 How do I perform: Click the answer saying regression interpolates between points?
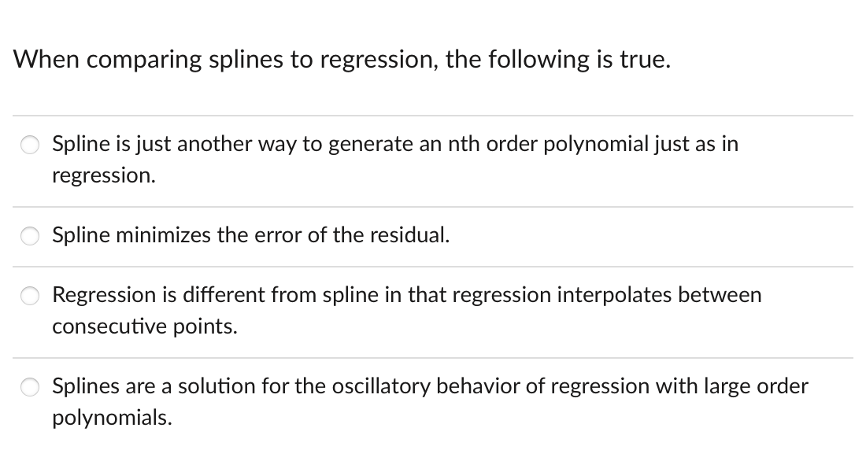click(x=407, y=295)
